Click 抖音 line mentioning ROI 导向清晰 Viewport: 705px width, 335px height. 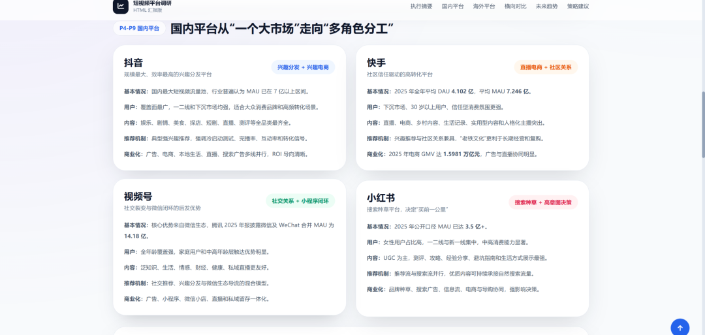click(x=217, y=153)
